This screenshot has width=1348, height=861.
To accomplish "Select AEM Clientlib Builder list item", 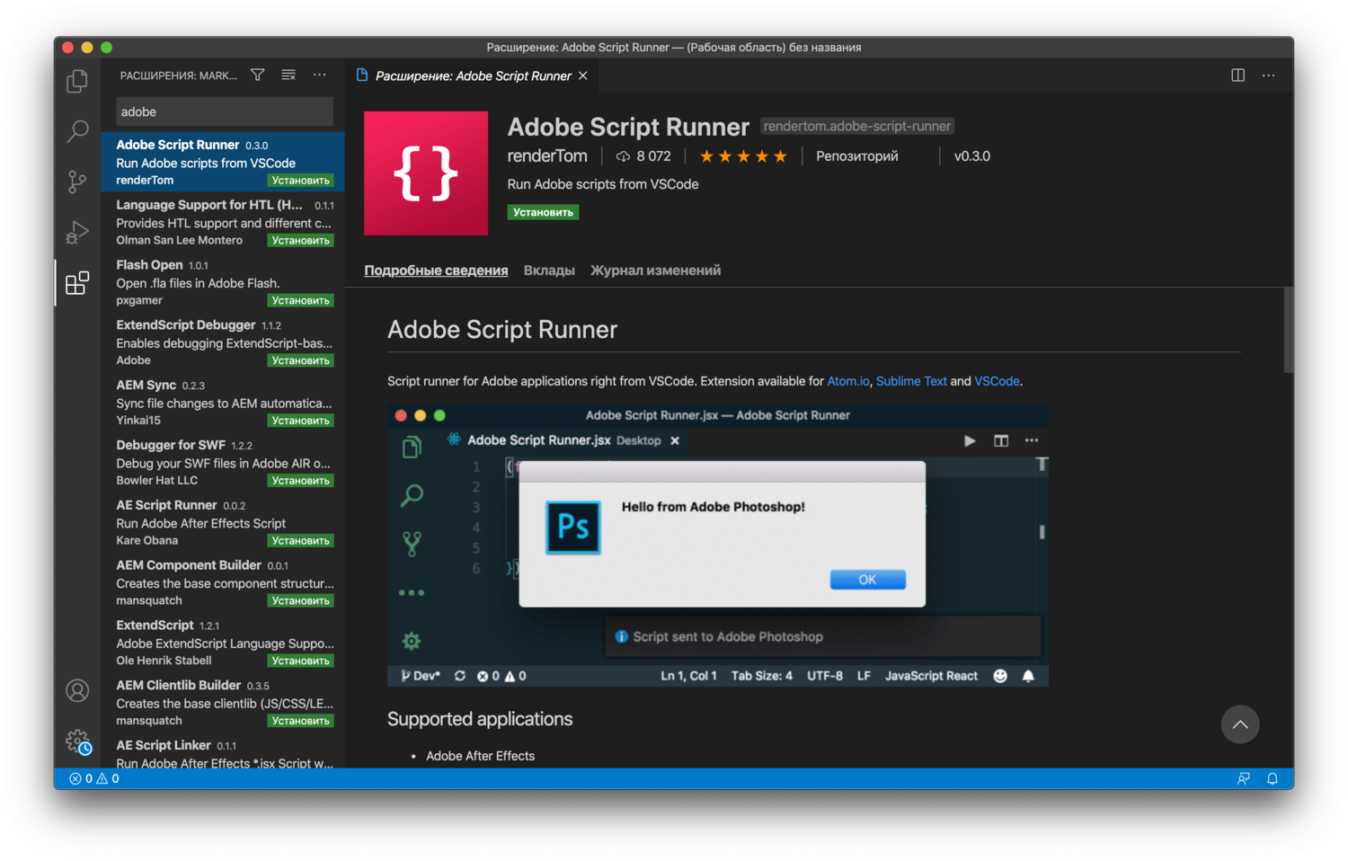I will click(223, 703).
